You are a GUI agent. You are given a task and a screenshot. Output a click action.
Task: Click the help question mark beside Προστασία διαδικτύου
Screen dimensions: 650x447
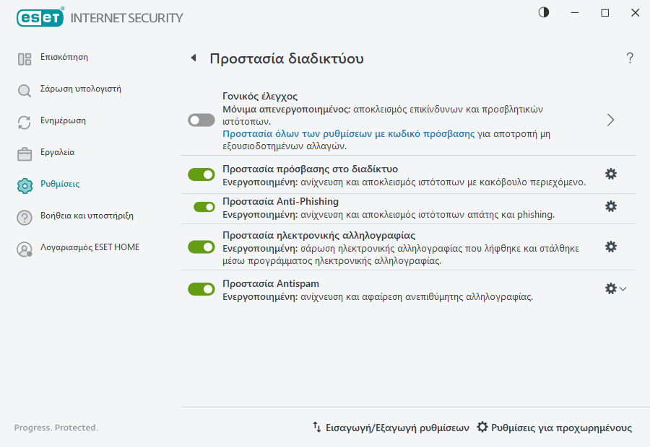[x=629, y=58]
